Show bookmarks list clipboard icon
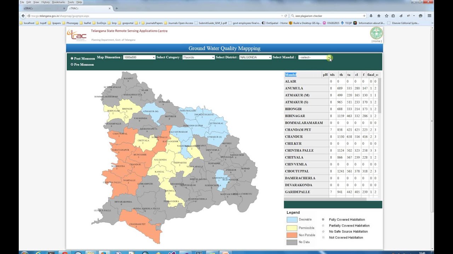453x254 pixels. coord(393,16)
